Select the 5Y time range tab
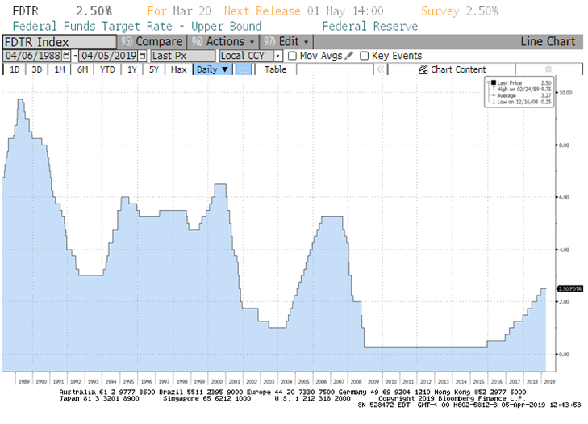588x424 pixels. coord(153,69)
